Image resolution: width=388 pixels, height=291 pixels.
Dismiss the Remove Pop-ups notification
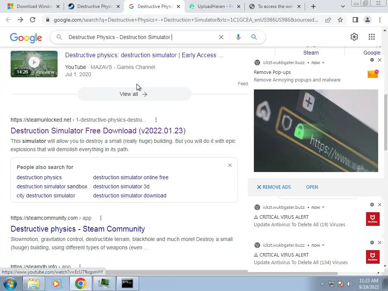[x=380, y=60]
